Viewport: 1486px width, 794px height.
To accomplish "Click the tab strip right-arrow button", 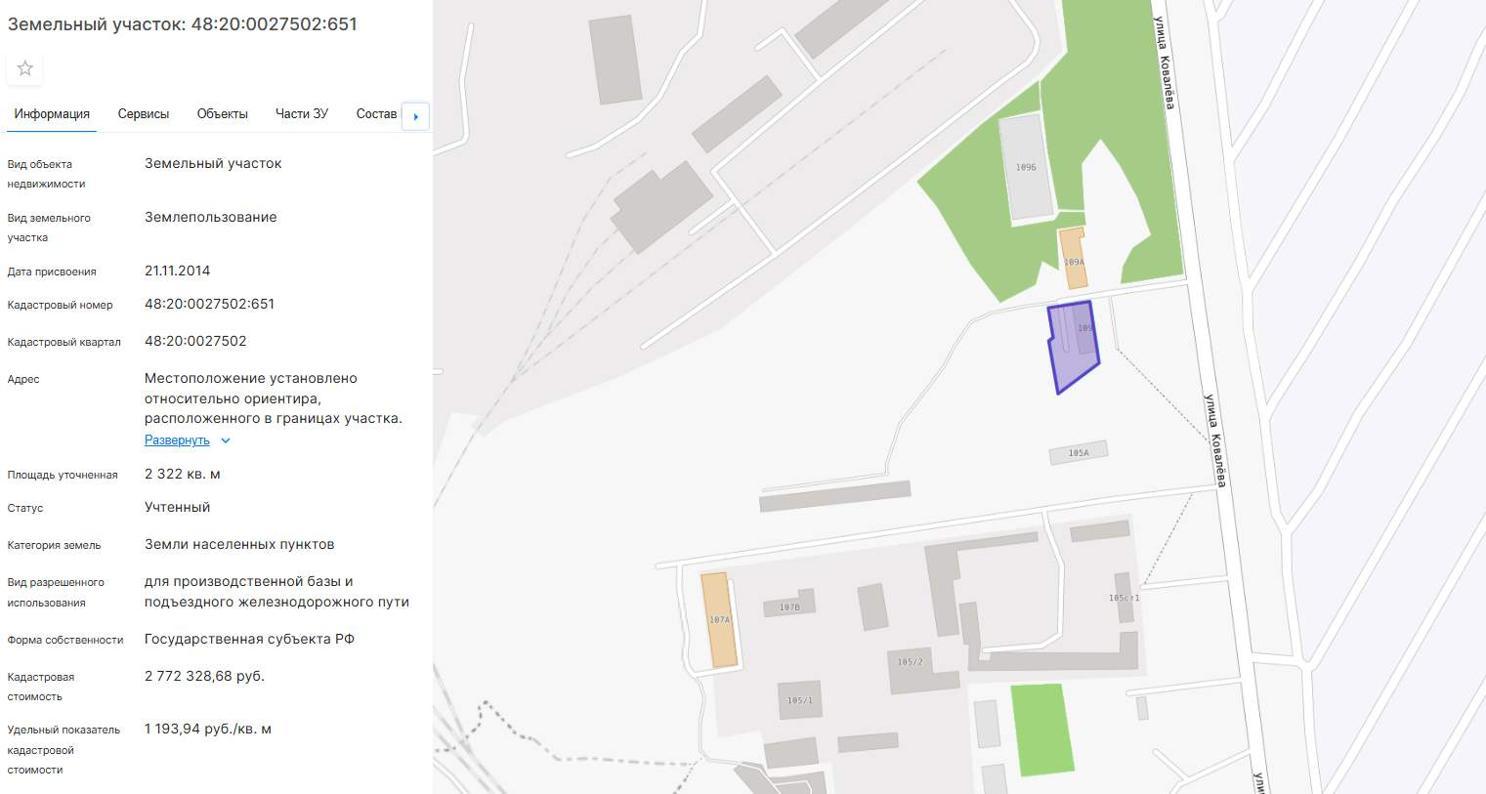I will (416, 116).
